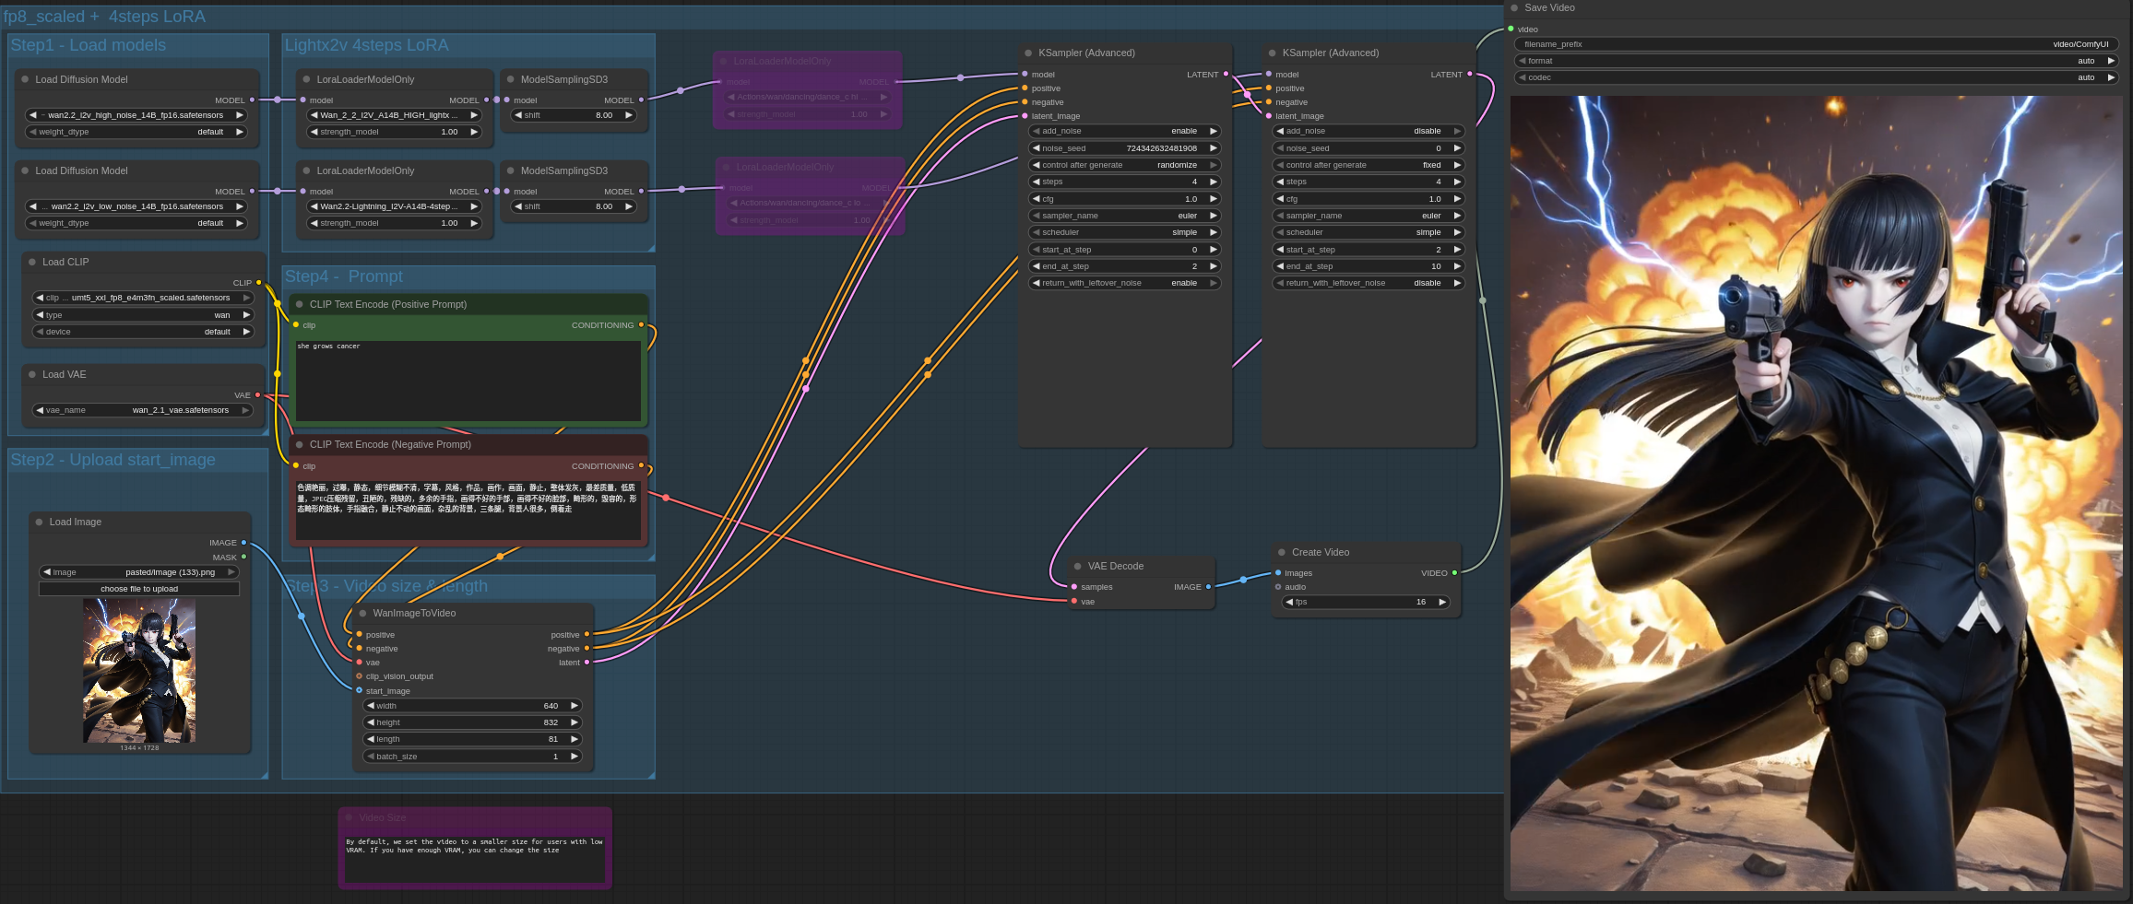Collapse the Load CLIP node using its title dot
The height and width of the screenshot is (904, 2133).
coord(32,262)
